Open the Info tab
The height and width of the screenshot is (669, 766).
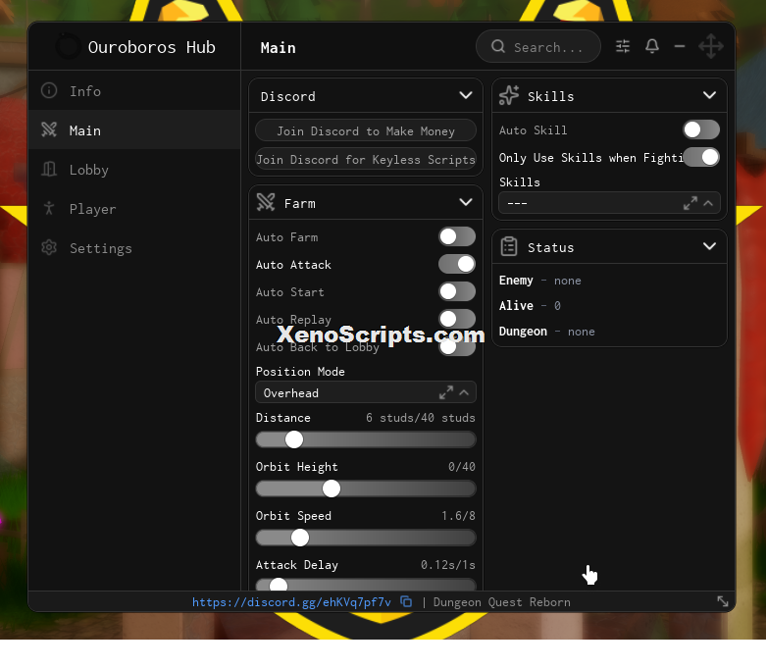point(134,90)
